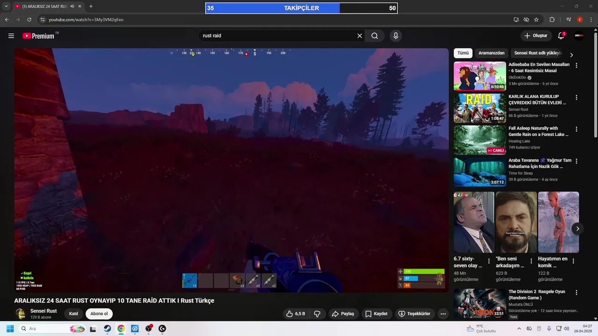
Task: Save the video with Kaydet
Action: tap(376, 314)
